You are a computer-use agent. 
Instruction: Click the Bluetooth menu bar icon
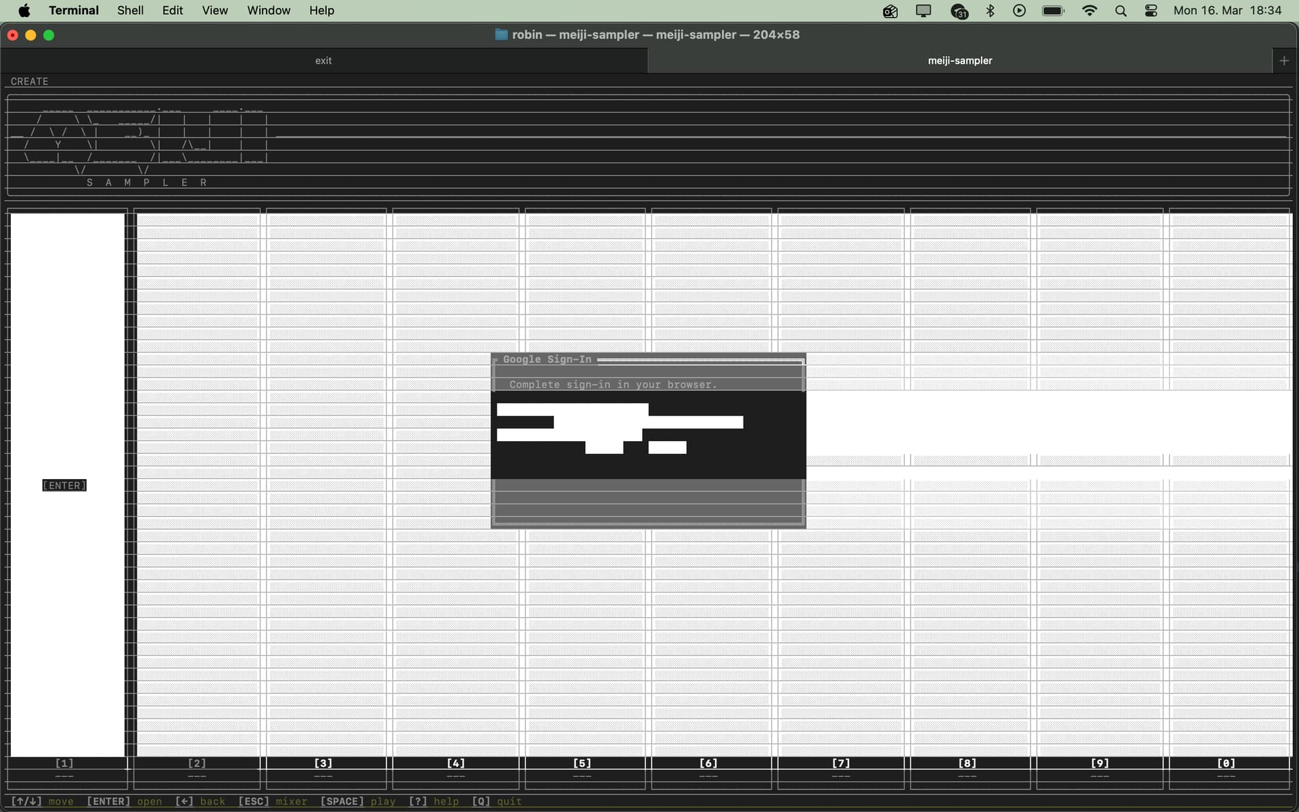990,11
